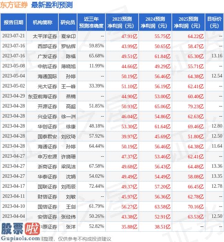Click researcher name 罗钻辉
Viewport: 224px width, 242px height.
tap(68, 46)
